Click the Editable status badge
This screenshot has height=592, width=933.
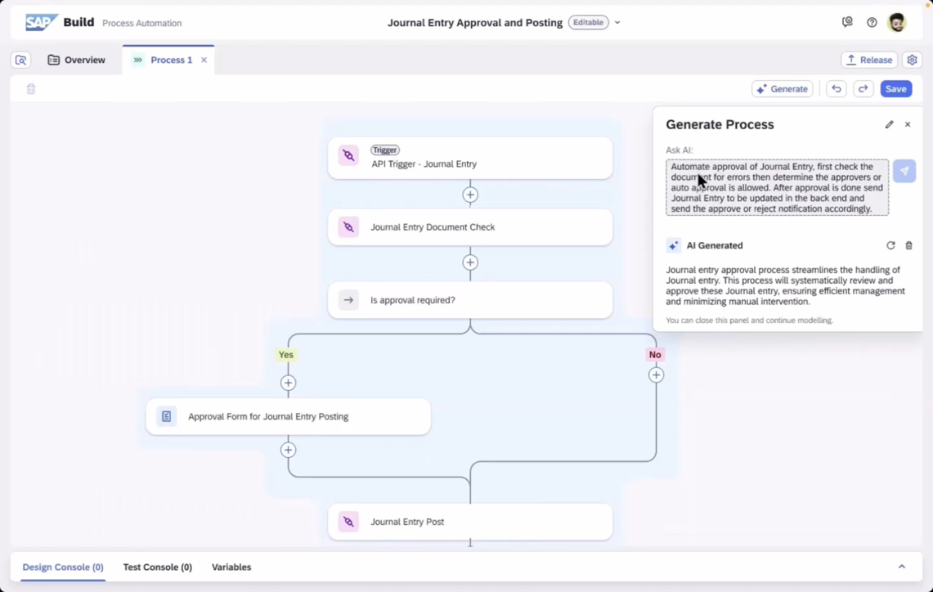pos(588,23)
